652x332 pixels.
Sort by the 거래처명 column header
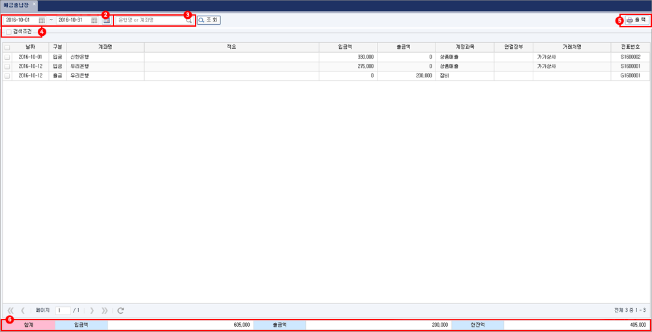tap(572, 47)
